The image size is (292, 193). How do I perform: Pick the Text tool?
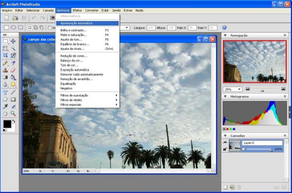tap(5, 92)
